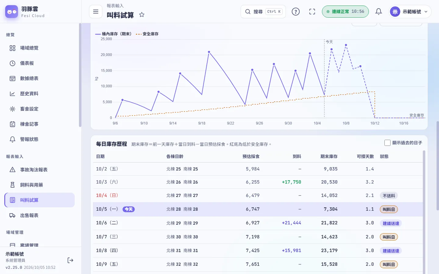This screenshot has height=274, width=439.
Task: Toggle the hamburger sidebar menu icon
Action: (96, 12)
